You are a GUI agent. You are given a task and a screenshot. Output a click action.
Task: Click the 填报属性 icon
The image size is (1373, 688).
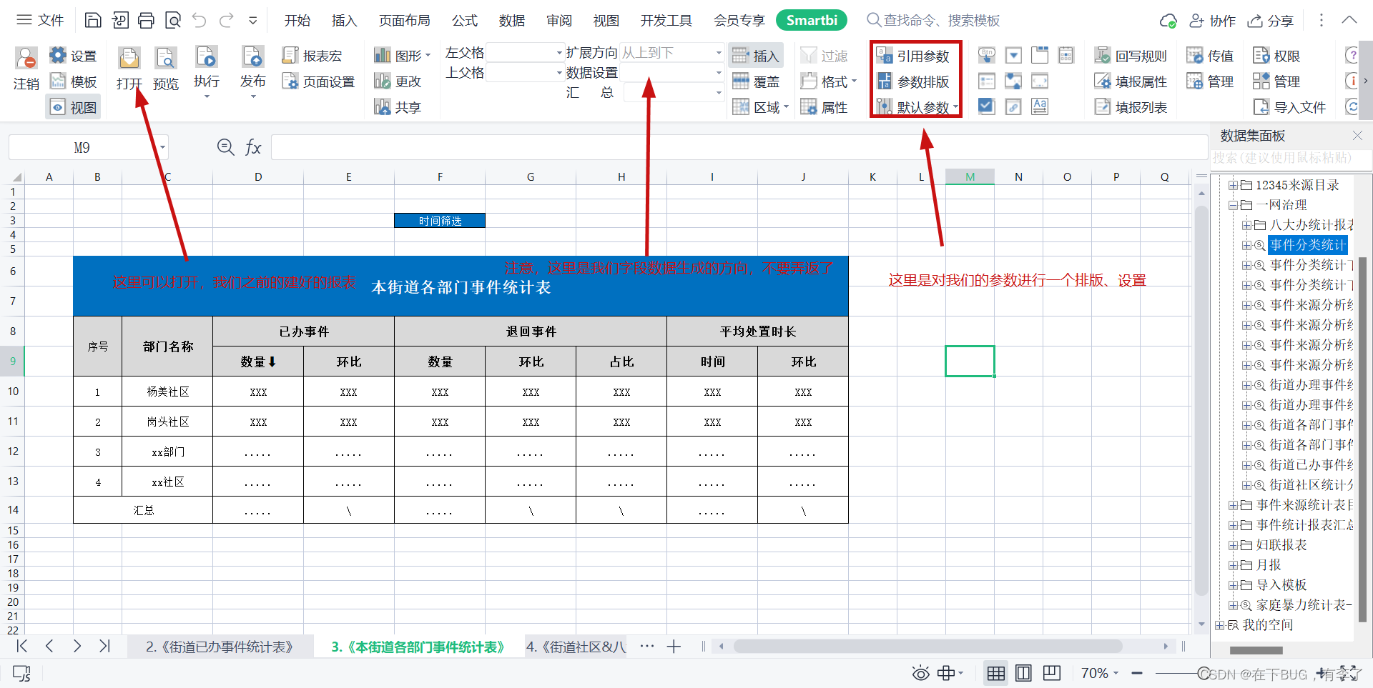1131,81
